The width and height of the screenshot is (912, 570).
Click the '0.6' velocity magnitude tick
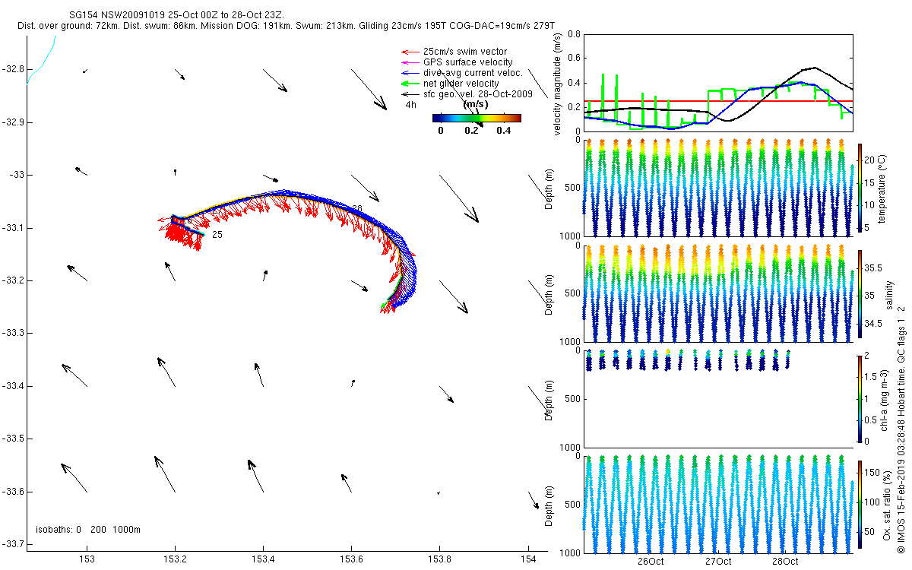click(574, 59)
